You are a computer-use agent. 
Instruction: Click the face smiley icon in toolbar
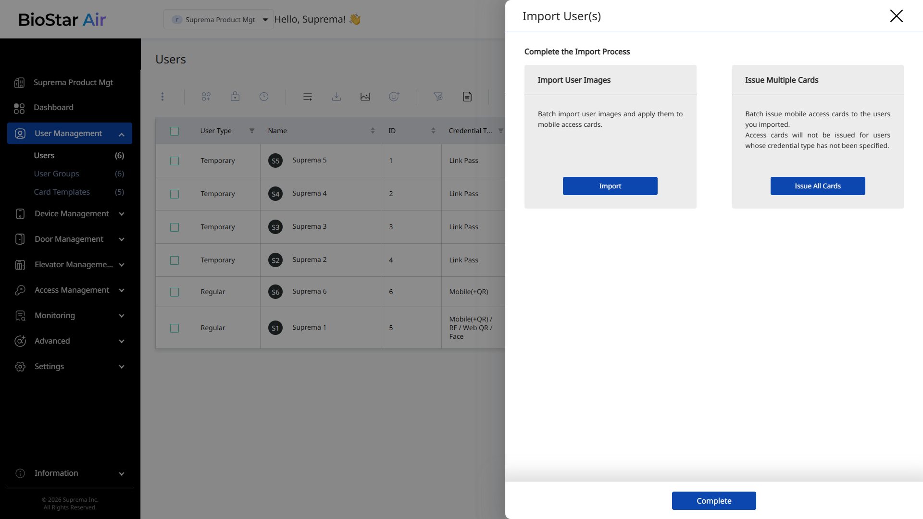394,97
